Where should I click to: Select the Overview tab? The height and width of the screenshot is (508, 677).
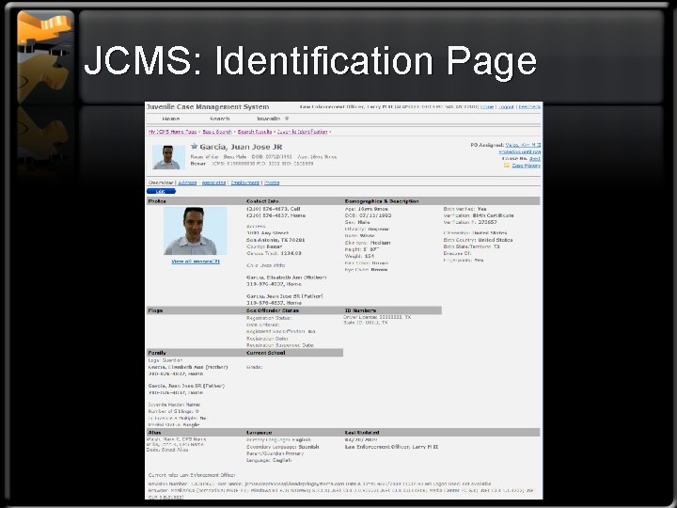[x=161, y=183]
